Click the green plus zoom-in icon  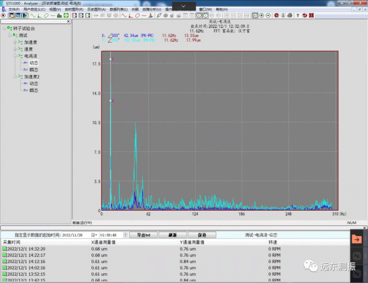[x=262, y=15]
